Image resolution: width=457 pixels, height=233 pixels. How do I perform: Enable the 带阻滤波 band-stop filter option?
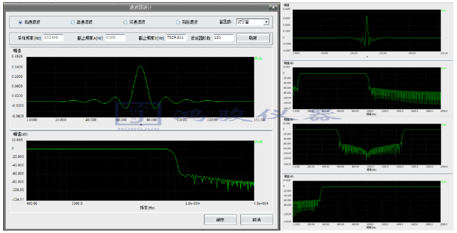pyautogui.click(x=178, y=22)
